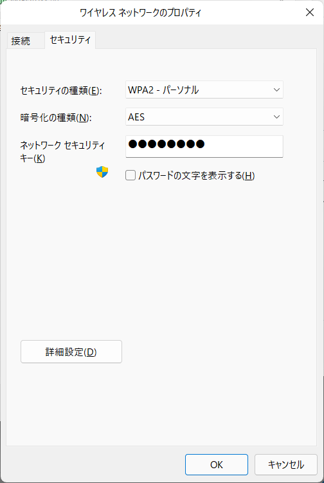Click the セキュリティの種類(E): label
The image size is (324, 483).
click(x=61, y=91)
